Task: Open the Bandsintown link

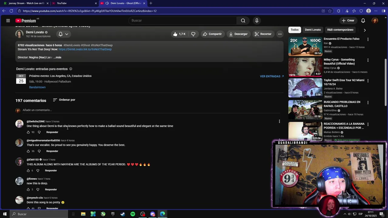Action: 37,87
